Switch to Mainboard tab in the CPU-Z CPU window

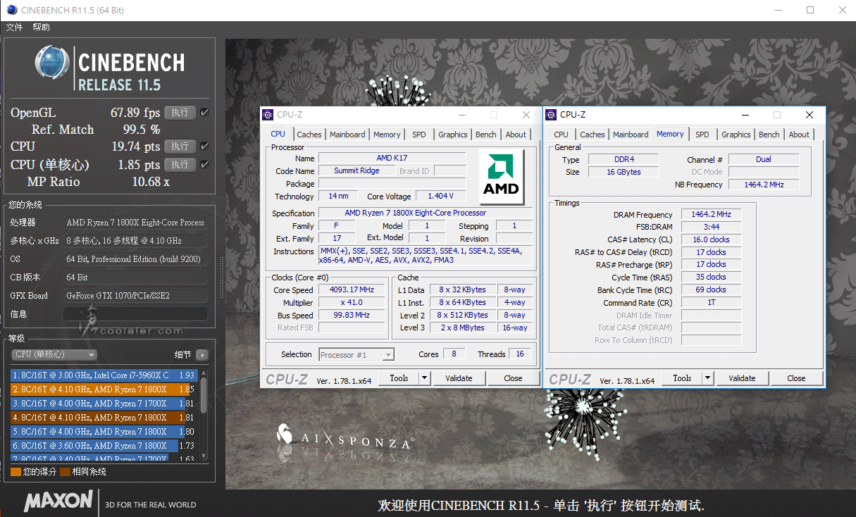point(347,135)
